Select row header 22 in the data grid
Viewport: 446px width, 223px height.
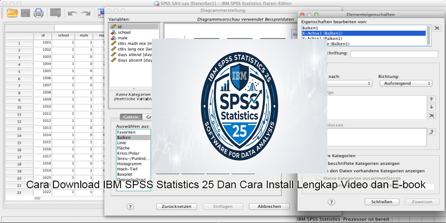pyautogui.click(x=19, y=193)
